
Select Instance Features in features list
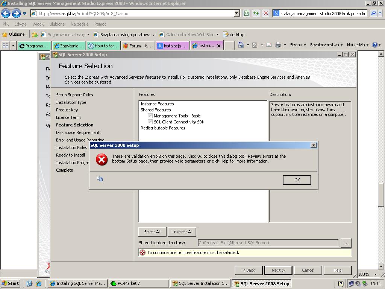pos(157,104)
